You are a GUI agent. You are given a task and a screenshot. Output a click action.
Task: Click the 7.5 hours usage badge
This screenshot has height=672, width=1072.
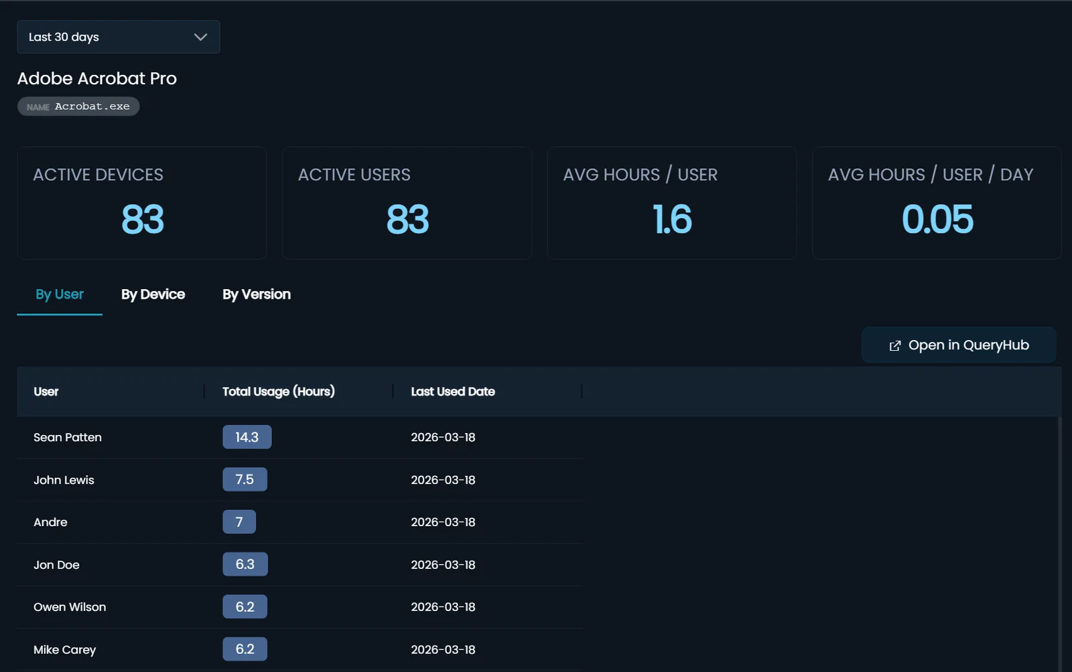click(x=245, y=479)
